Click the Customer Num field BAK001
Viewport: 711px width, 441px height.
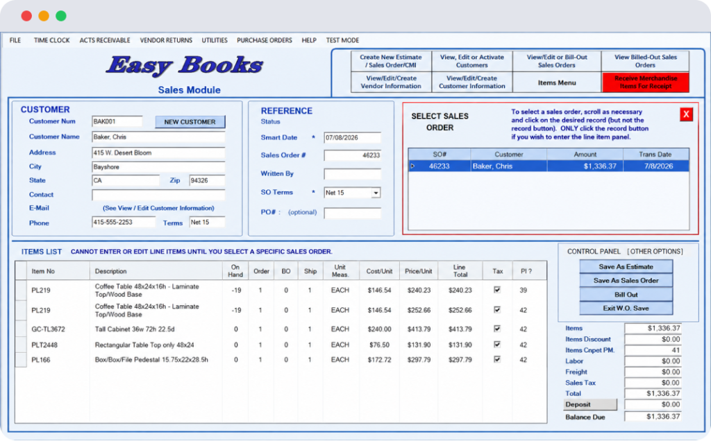click(x=117, y=121)
